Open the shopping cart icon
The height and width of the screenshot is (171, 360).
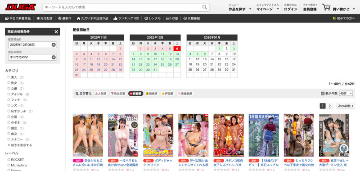pos(326,7)
